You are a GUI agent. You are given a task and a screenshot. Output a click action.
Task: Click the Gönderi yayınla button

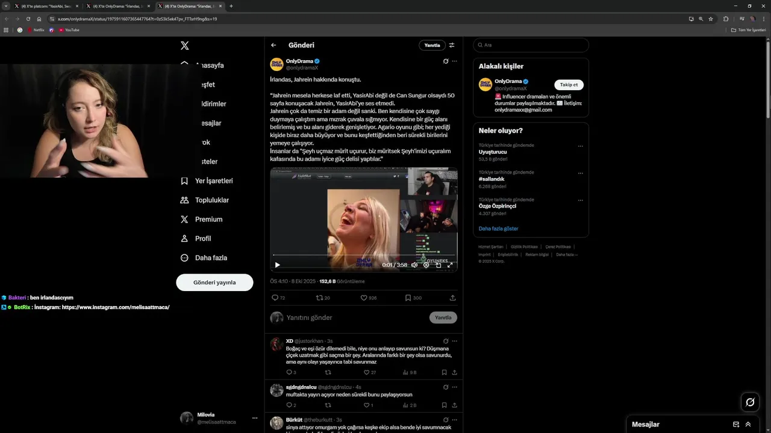214,282
